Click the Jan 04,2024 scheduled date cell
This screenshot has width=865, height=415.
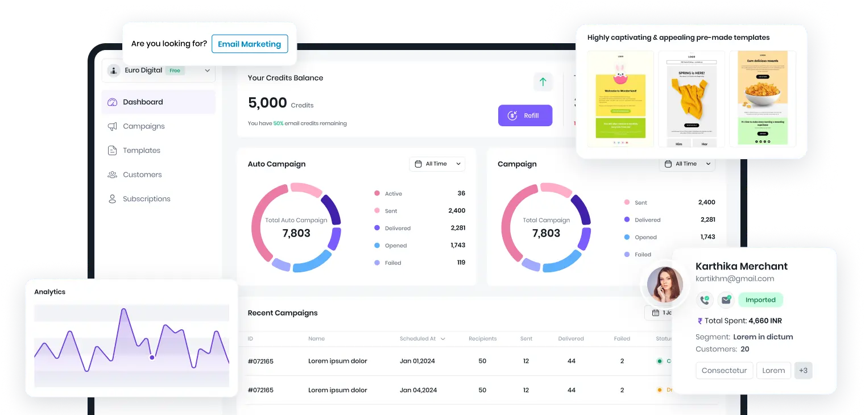(419, 390)
